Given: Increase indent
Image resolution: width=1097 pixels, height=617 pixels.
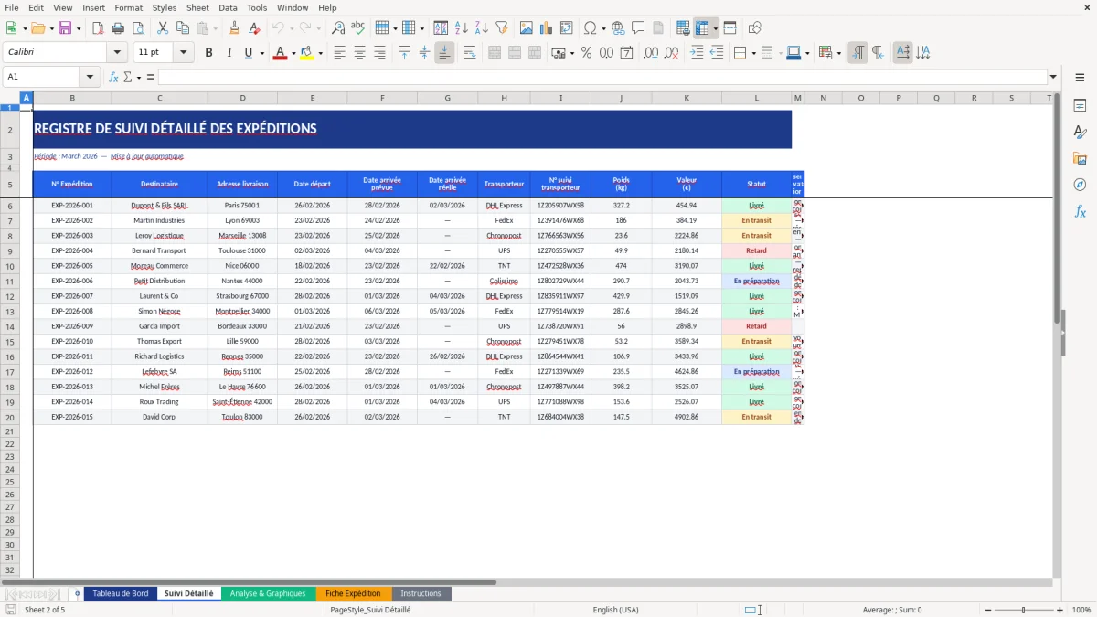Looking at the screenshot, I should (697, 53).
